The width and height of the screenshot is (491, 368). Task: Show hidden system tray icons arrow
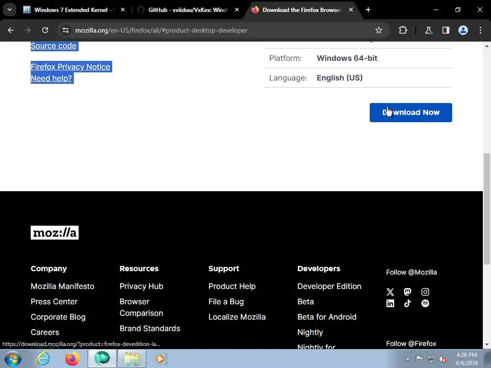pyautogui.click(x=408, y=359)
